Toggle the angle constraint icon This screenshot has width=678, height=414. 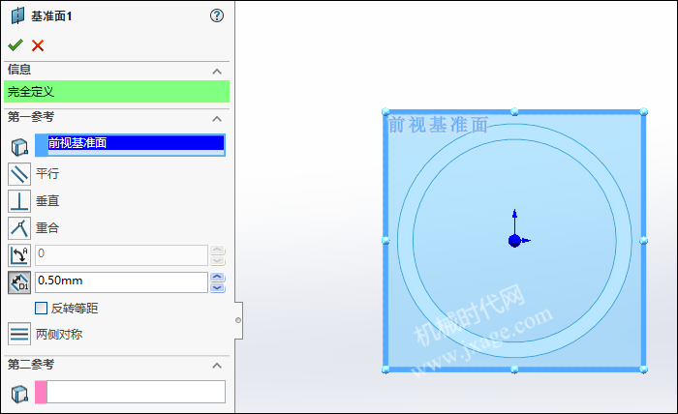pyautogui.click(x=19, y=255)
